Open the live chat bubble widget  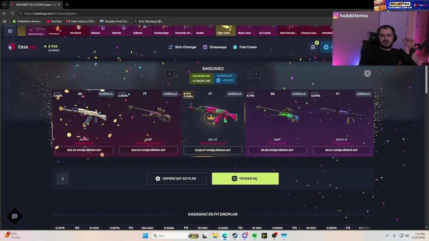coord(15,216)
